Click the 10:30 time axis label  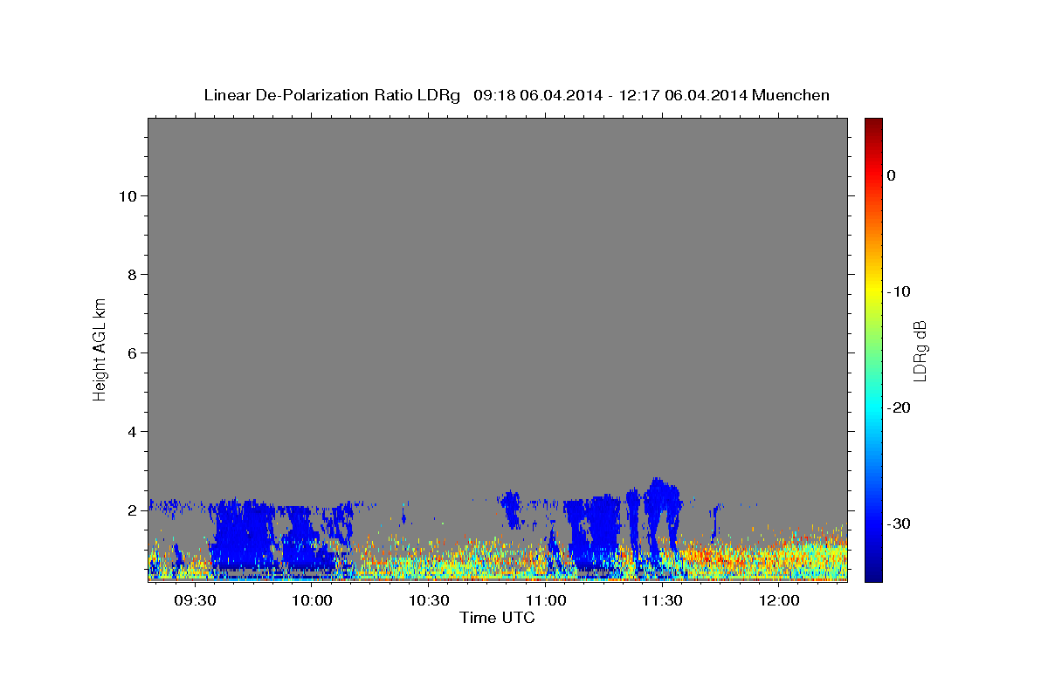(x=429, y=601)
